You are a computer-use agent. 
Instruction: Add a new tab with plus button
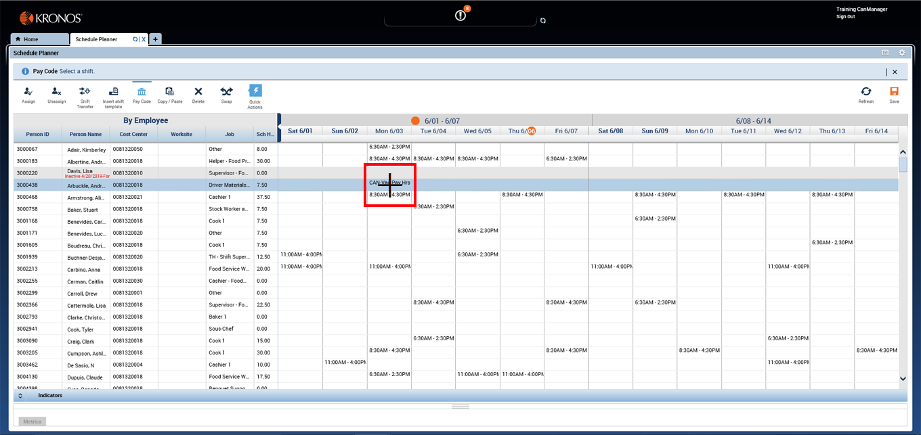(155, 39)
